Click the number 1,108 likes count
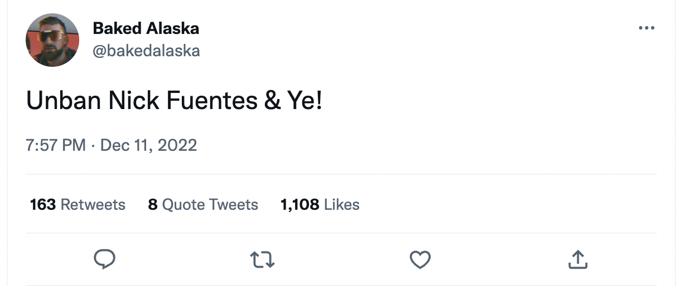The image size is (686, 286). click(x=299, y=205)
